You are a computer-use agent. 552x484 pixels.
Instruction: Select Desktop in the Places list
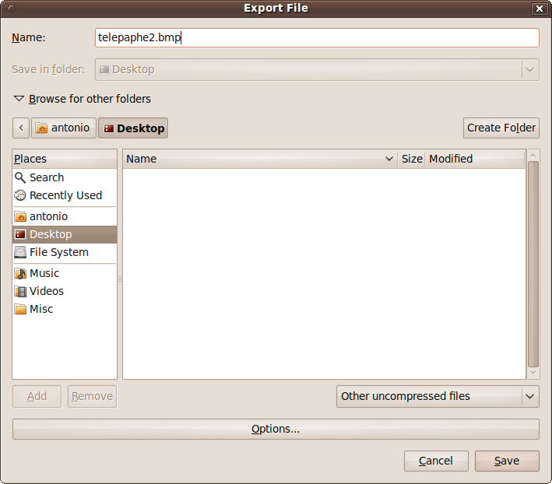[x=51, y=234]
